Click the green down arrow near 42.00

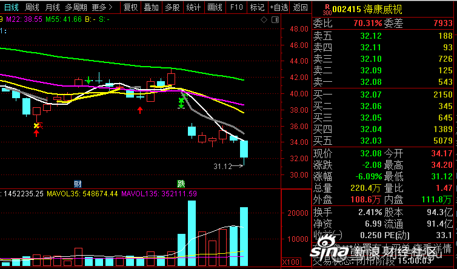[88, 80]
